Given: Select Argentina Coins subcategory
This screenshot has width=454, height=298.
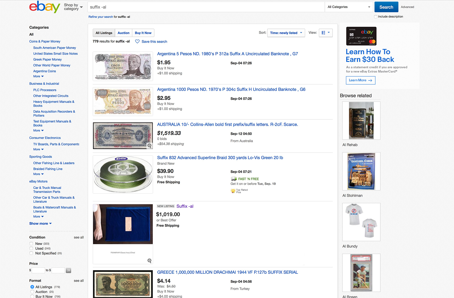Looking at the screenshot, I should pyautogui.click(x=45, y=71).
